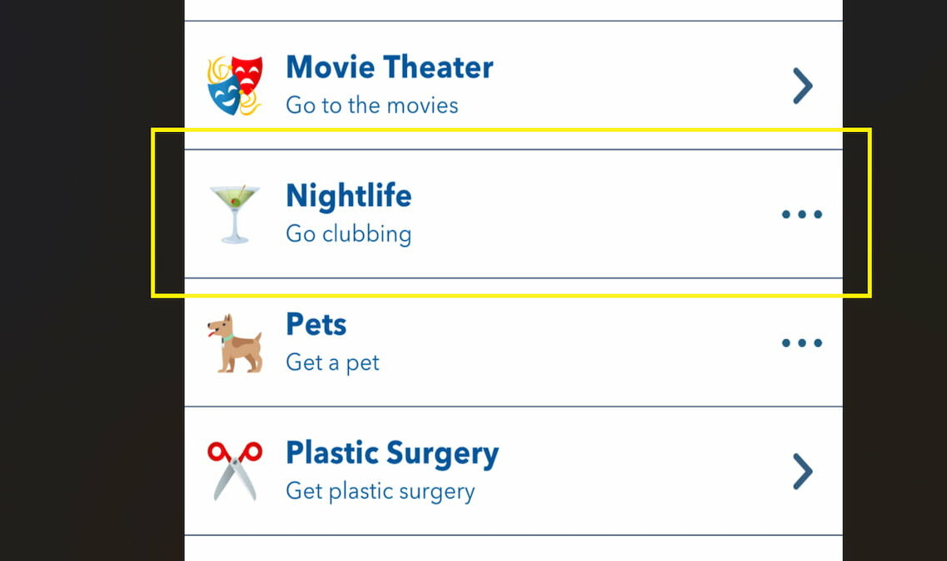Click the Get a pet subtitle
The image size is (947, 561).
(331, 362)
